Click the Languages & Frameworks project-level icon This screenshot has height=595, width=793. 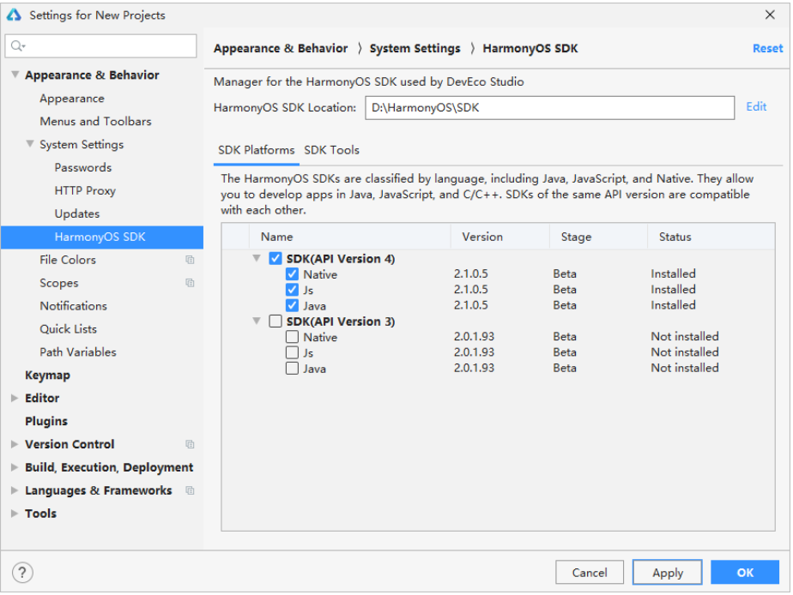(x=190, y=490)
